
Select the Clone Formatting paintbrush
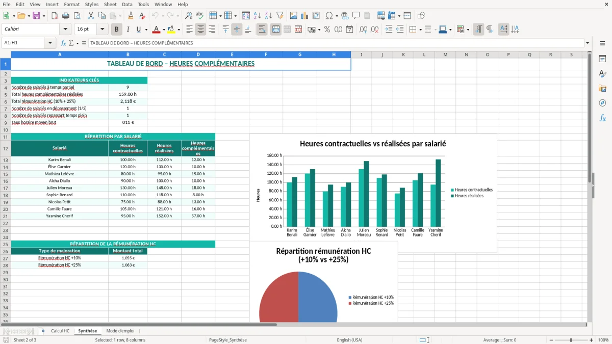pos(131,16)
